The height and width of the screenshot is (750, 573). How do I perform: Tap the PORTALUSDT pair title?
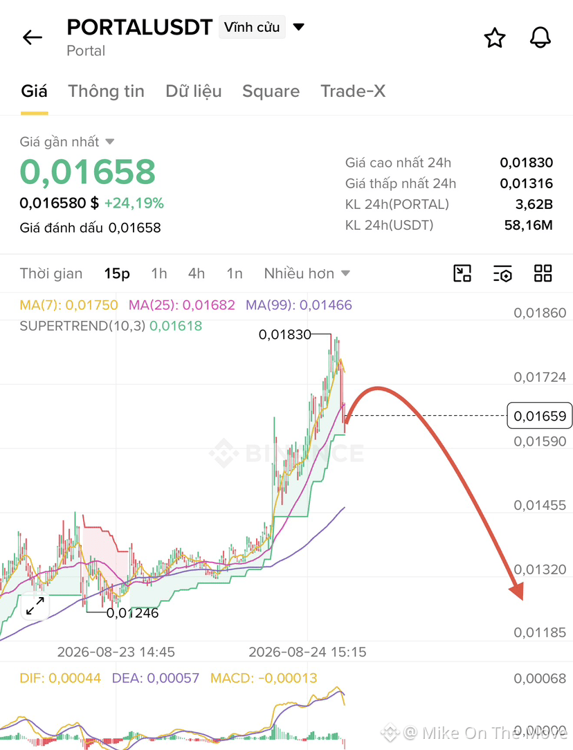point(140,27)
